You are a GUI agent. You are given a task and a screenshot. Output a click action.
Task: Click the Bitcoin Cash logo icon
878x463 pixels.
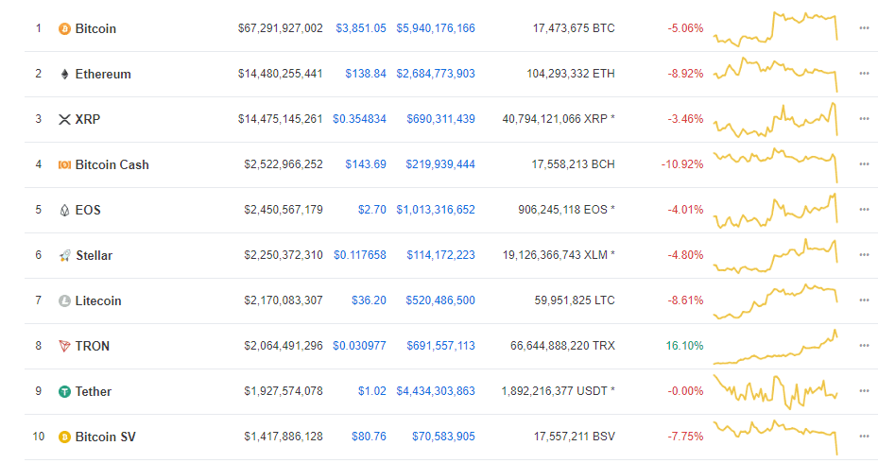[x=64, y=164]
